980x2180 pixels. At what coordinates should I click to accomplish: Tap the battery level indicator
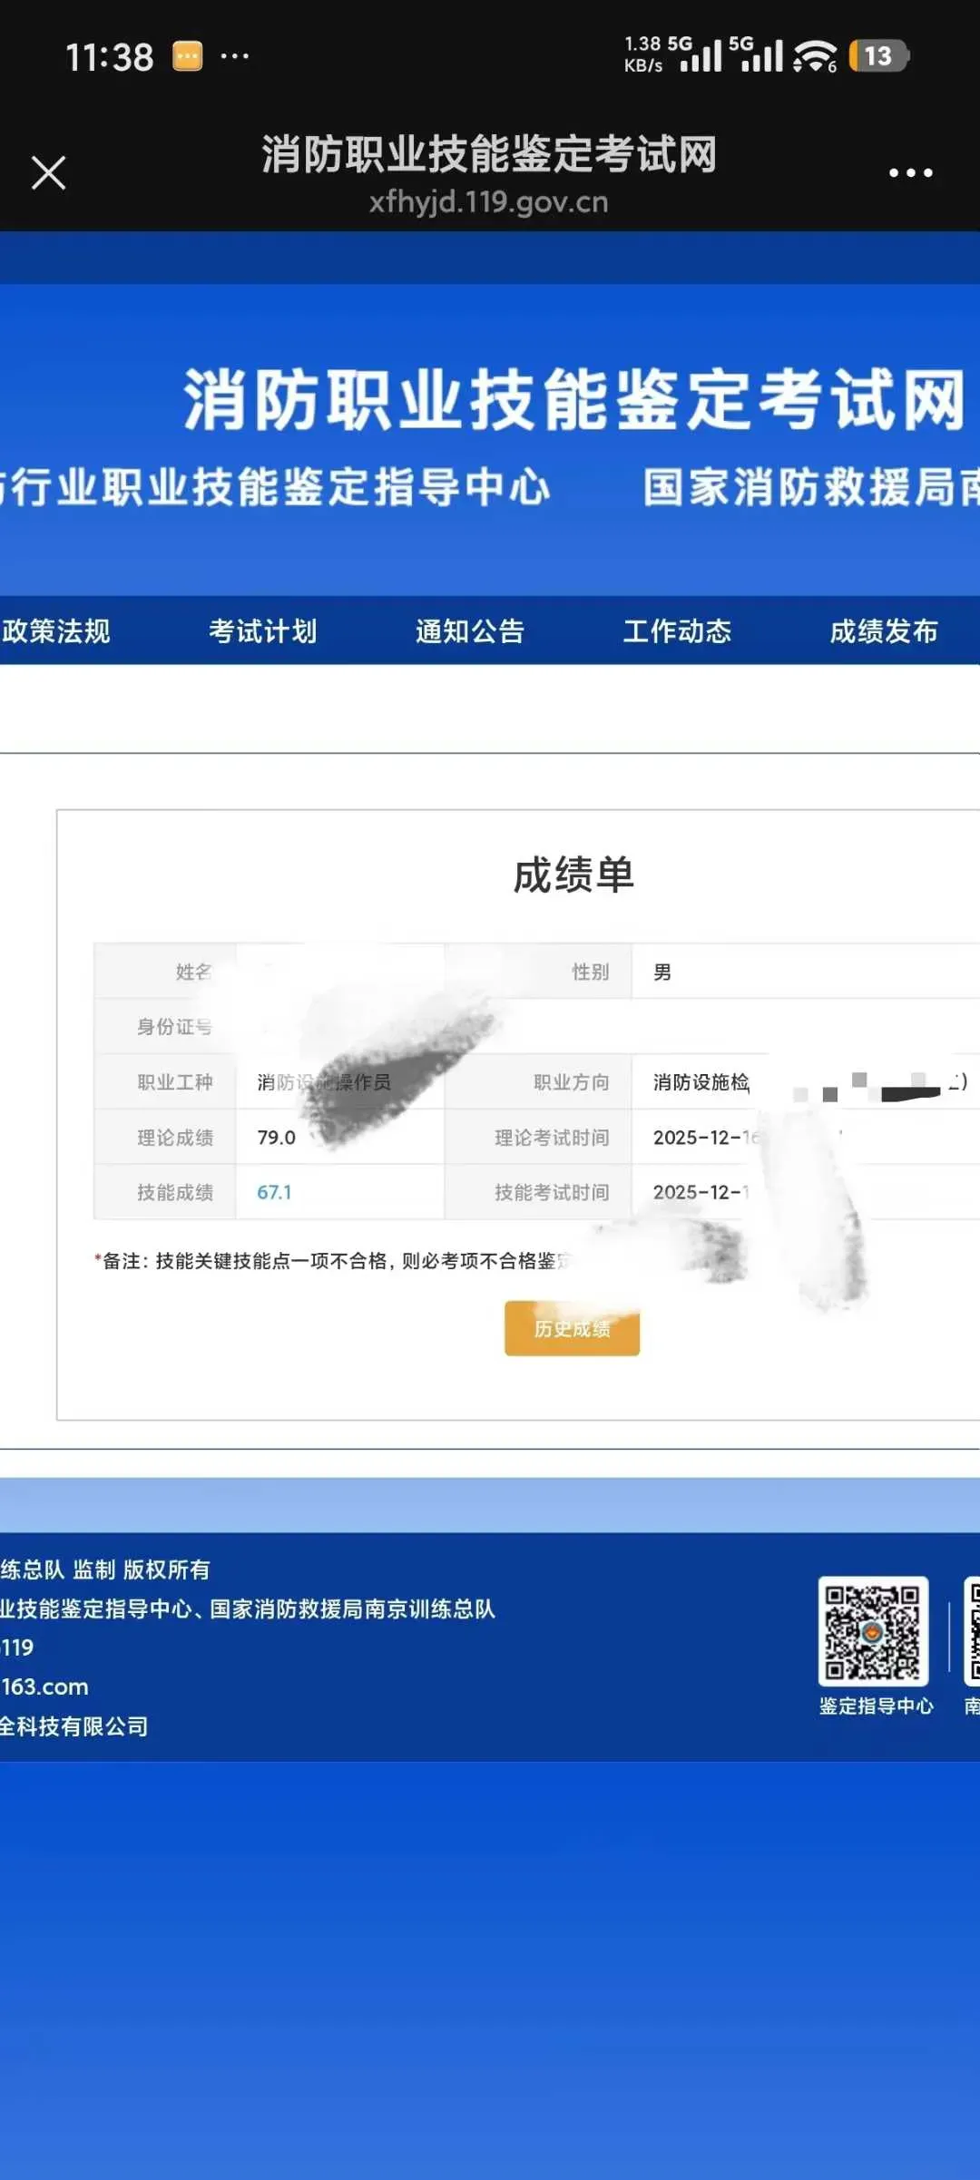coord(878,56)
